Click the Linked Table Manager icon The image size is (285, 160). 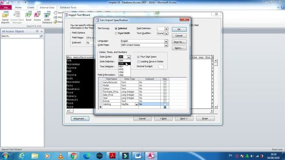point(17,17)
